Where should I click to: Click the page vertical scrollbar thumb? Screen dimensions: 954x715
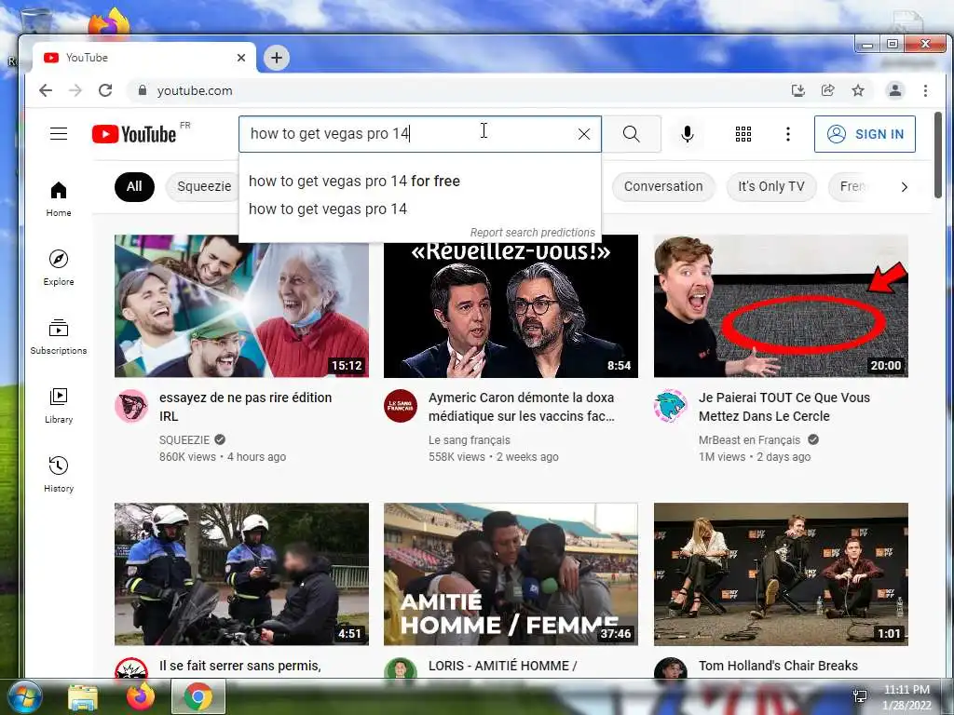(x=937, y=155)
